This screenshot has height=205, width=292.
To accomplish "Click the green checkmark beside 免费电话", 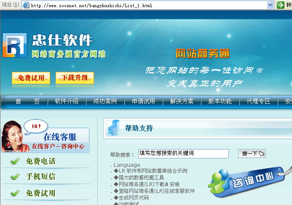I will tap(15, 161).
